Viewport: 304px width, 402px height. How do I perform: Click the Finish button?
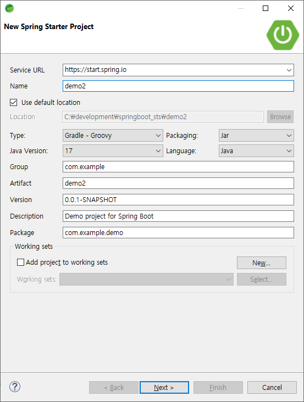pyautogui.click(x=218, y=387)
